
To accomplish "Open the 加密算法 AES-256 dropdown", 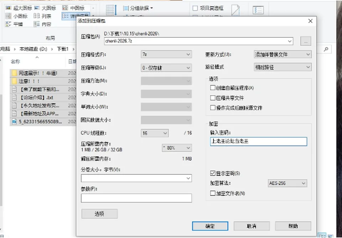I will [287, 183].
